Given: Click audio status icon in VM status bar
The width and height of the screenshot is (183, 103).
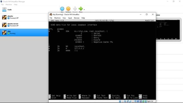Looking at the screenshot, I should click(x=125, y=101).
